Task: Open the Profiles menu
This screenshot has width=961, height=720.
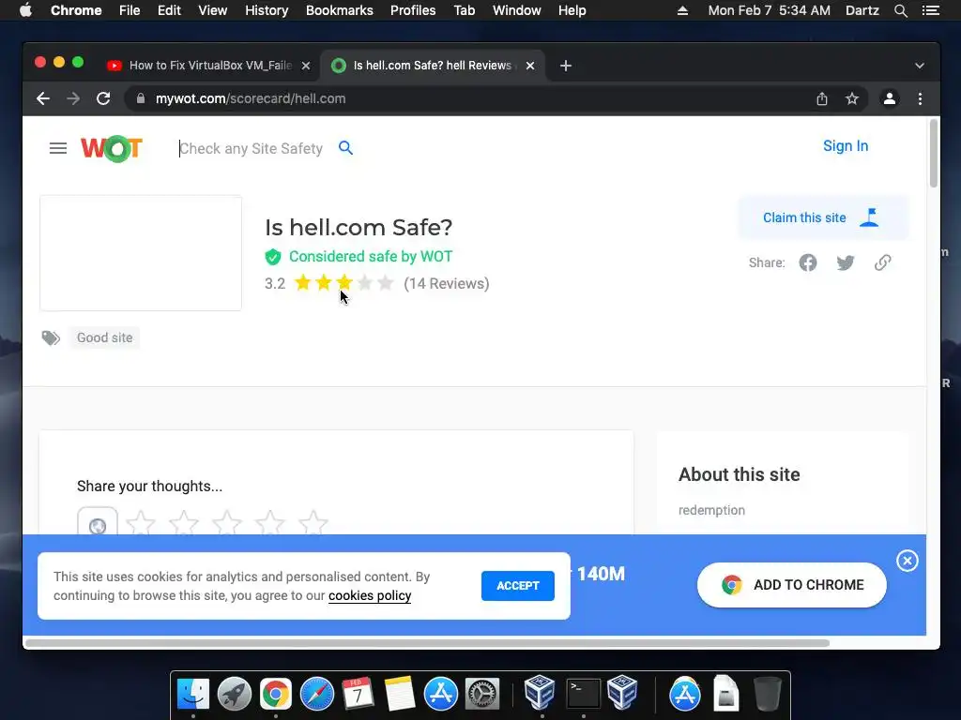Action: tap(413, 10)
